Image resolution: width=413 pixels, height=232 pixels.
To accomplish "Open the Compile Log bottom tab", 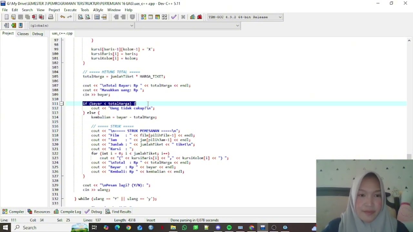I will coord(67,212).
